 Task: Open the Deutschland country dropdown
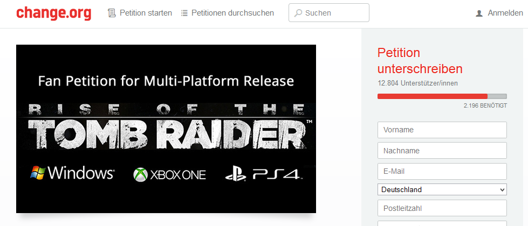[442, 190]
